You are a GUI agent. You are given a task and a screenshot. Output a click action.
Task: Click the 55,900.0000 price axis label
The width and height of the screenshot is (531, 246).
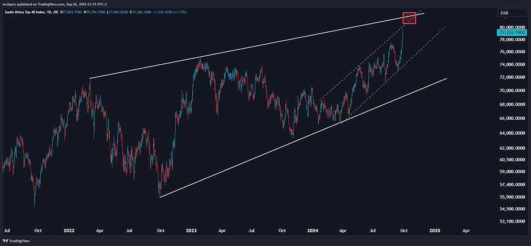pyautogui.click(x=514, y=197)
